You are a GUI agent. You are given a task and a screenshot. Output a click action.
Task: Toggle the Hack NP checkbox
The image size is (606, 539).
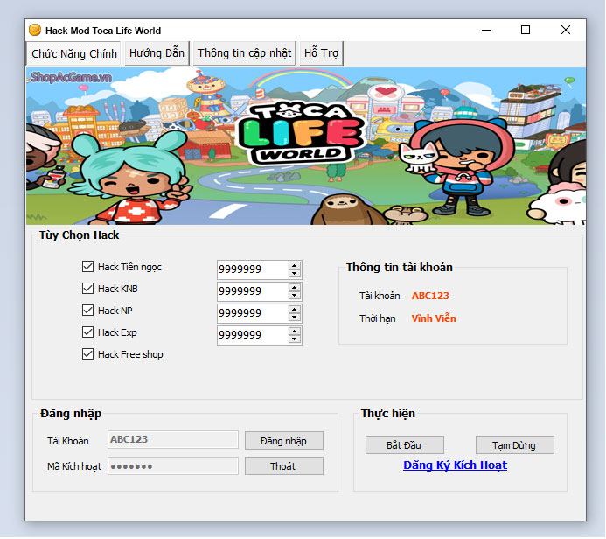[87, 311]
